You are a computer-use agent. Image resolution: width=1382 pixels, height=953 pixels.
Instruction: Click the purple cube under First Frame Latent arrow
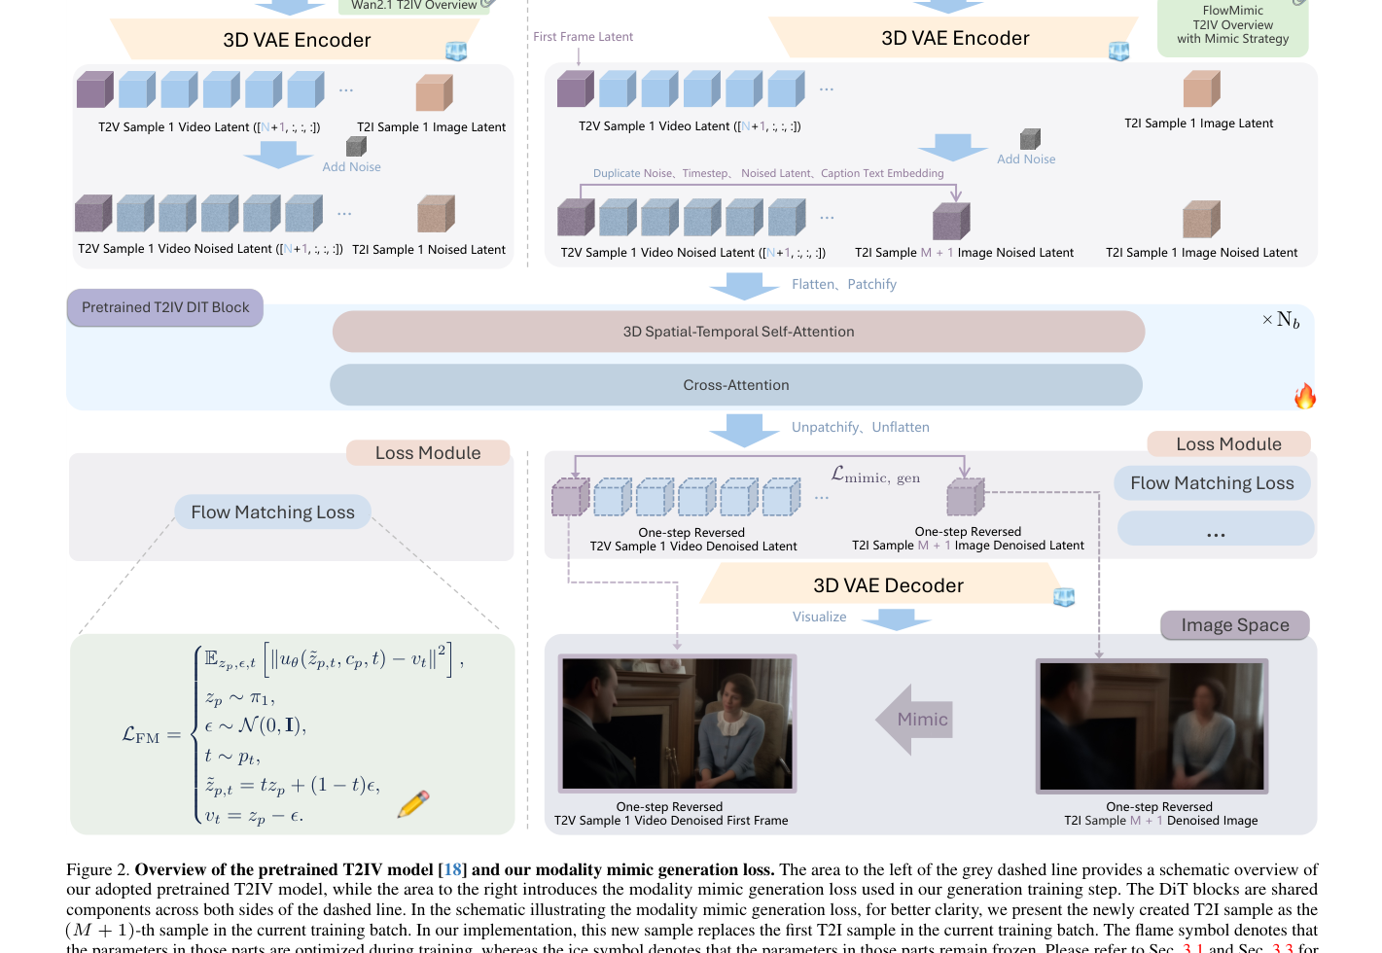click(576, 88)
